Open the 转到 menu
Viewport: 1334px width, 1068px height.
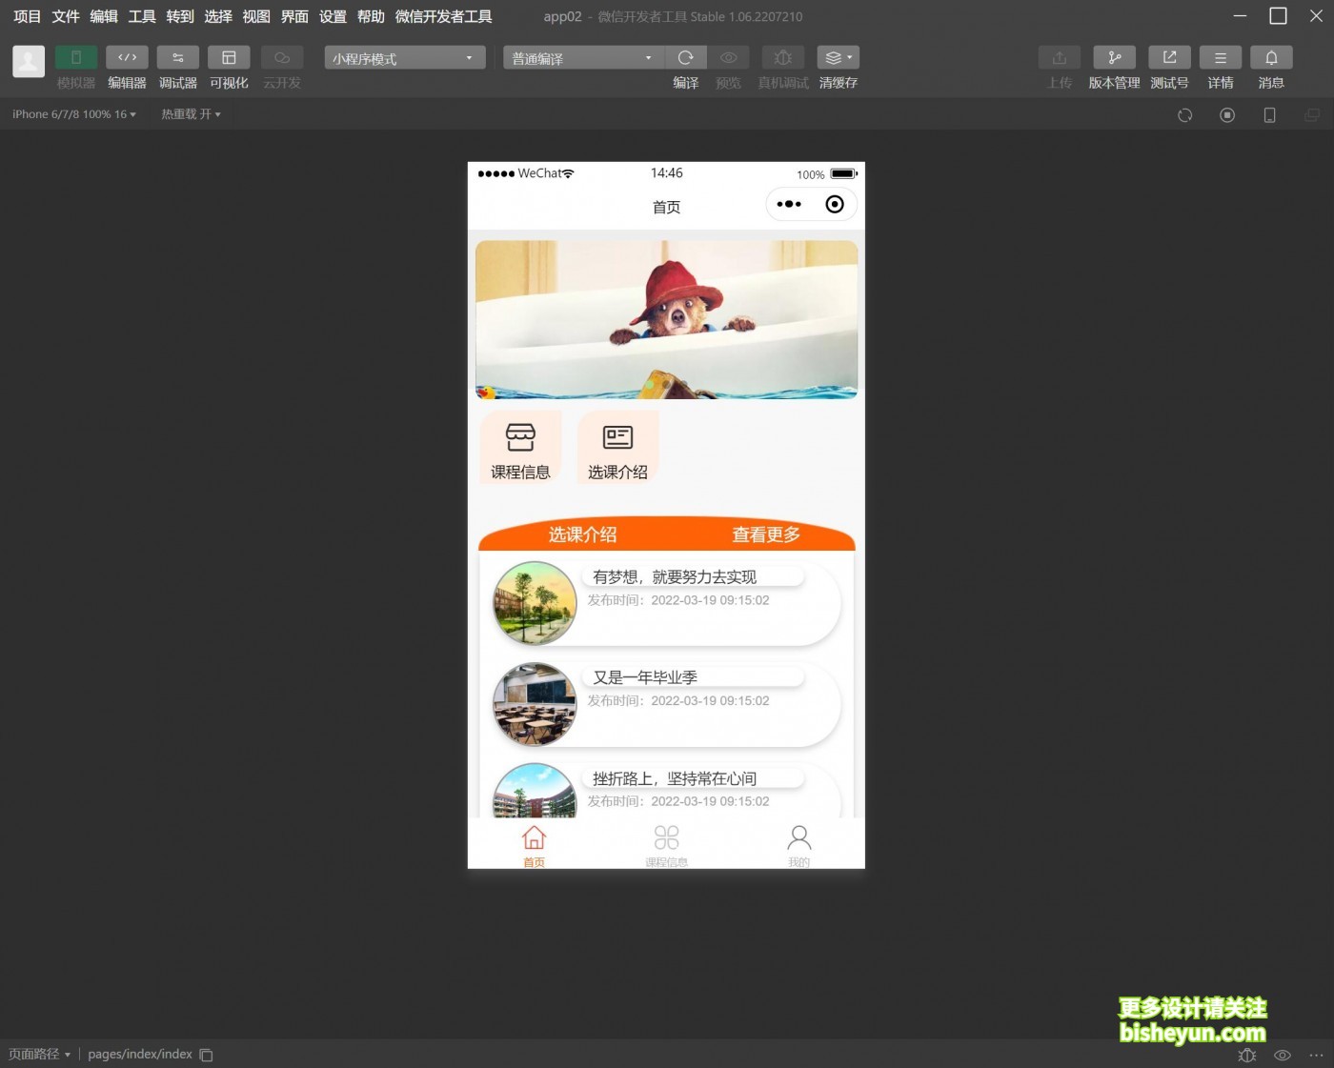click(180, 16)
